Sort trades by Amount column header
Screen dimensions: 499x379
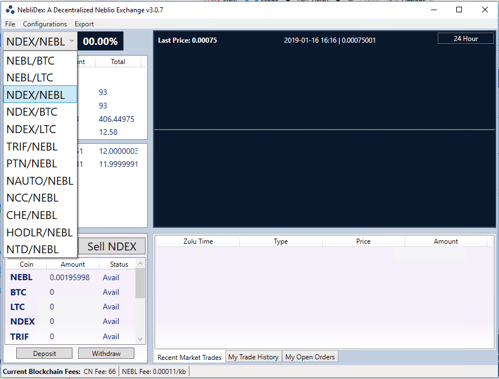446,241
